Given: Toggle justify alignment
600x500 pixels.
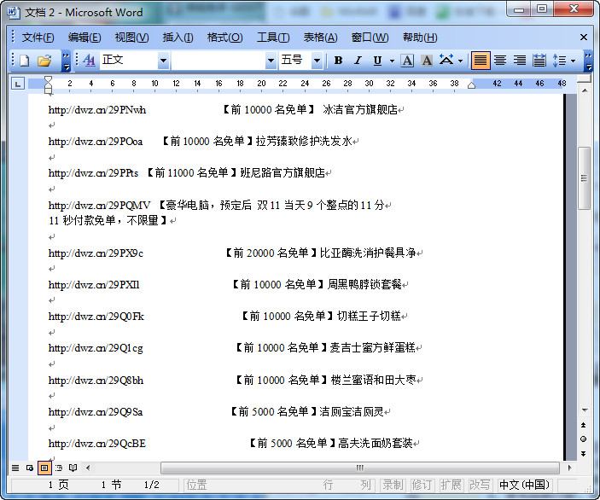Looking at the screenshot, I should (481, 61).
